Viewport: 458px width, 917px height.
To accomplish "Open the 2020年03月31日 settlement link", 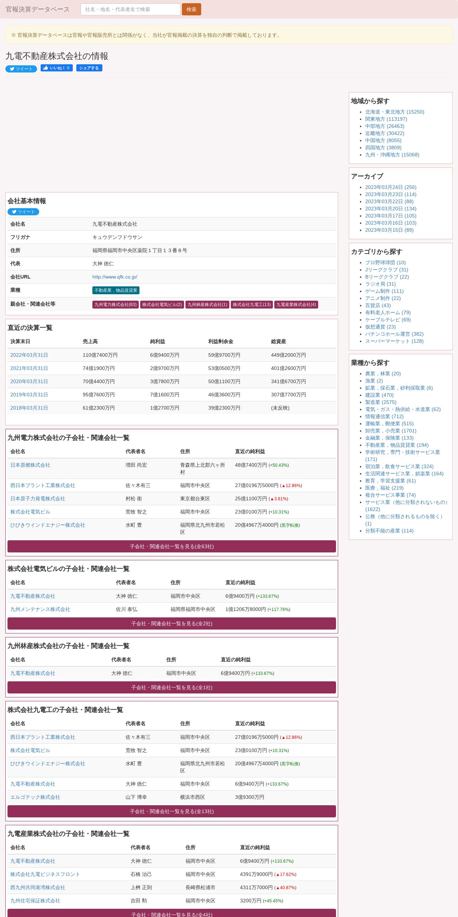I will 29,381.
